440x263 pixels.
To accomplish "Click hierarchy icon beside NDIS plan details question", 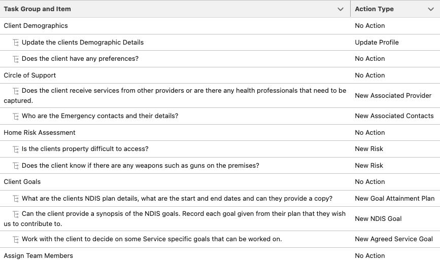I will (16, 199).
